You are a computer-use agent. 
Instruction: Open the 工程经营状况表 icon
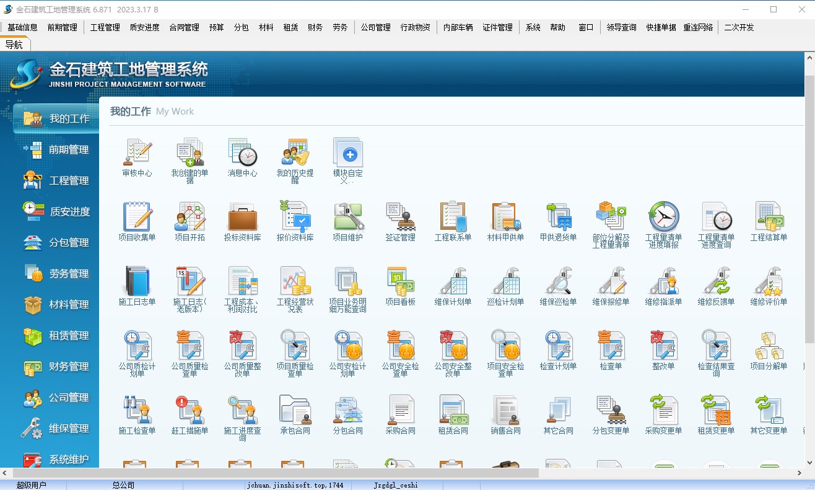[295, 281]
